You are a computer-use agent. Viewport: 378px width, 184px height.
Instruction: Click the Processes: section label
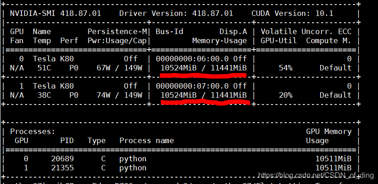pos(33,132)
